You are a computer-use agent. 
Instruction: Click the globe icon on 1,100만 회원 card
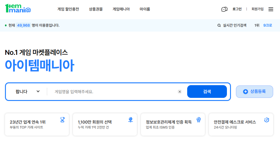click(131, 120)
